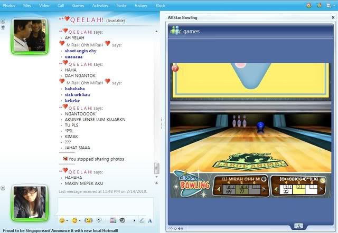Screen dimensions: 338x233
Task: Click the contact's display picture
Action: point(30,35)
